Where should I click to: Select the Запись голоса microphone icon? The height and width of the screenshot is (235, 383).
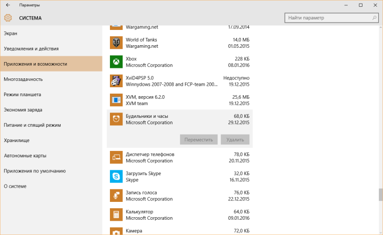(116, 196)
